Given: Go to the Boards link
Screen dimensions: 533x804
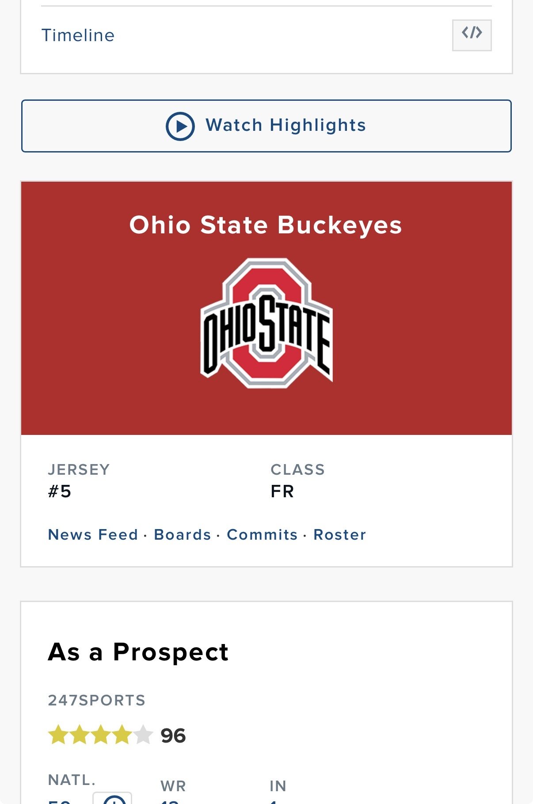Looking at the screenshot, I should click(182, 535).
